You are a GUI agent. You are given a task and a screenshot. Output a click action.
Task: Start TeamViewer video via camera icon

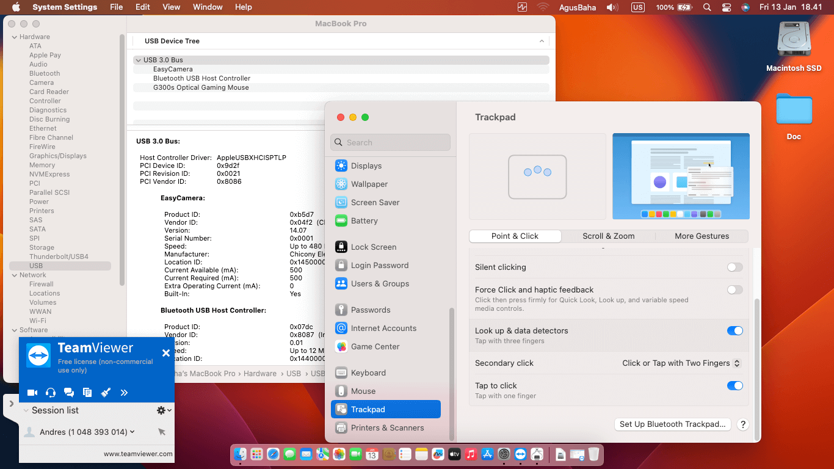32,393
